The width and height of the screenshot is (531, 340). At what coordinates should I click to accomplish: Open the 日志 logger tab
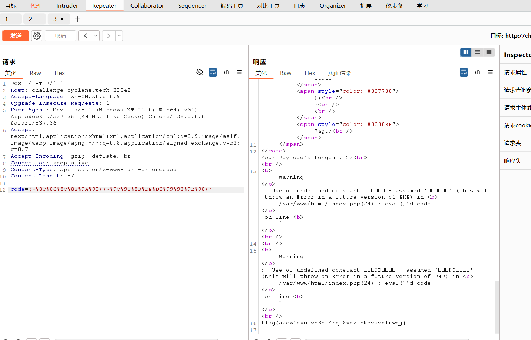tap(299, 6)
